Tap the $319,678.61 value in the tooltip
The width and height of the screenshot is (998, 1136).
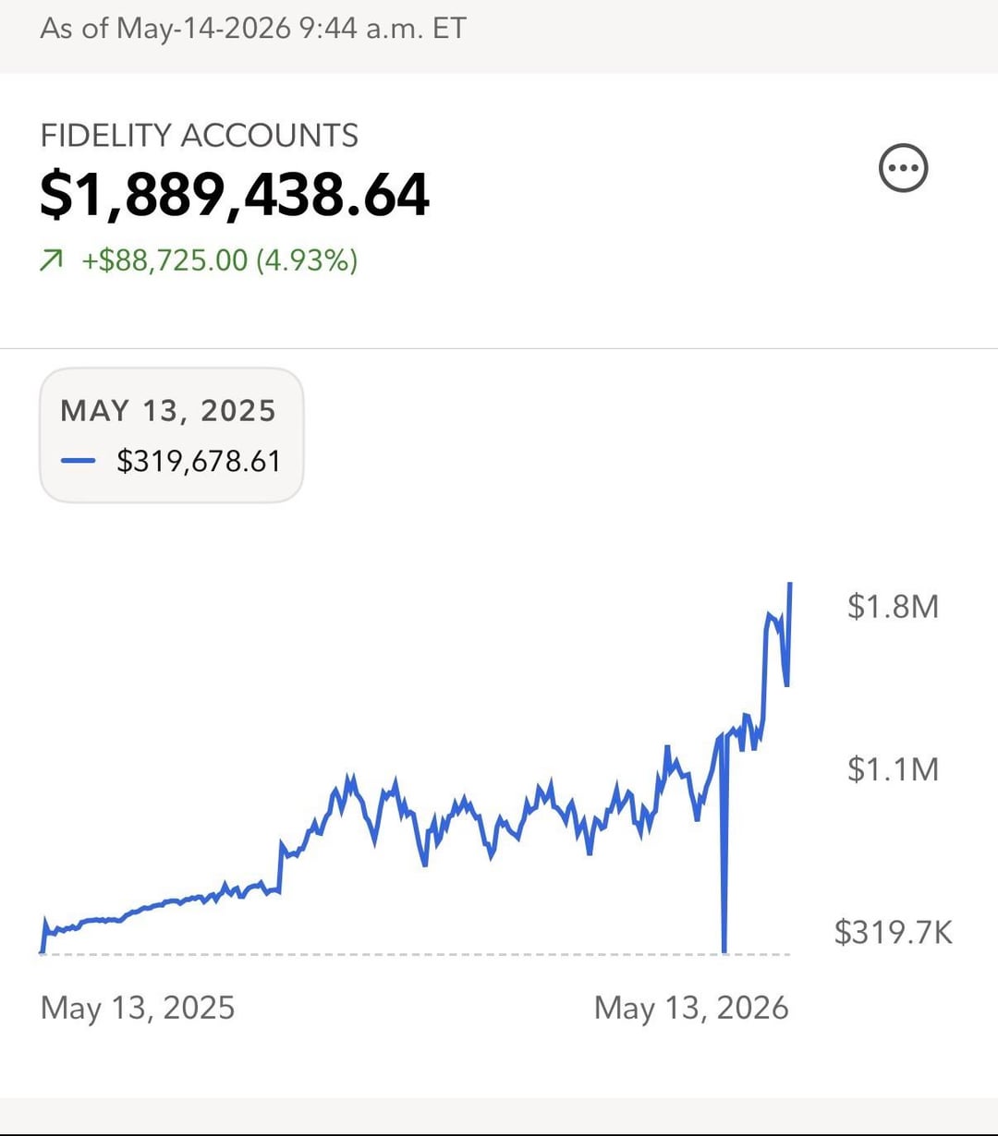(199, 461)
